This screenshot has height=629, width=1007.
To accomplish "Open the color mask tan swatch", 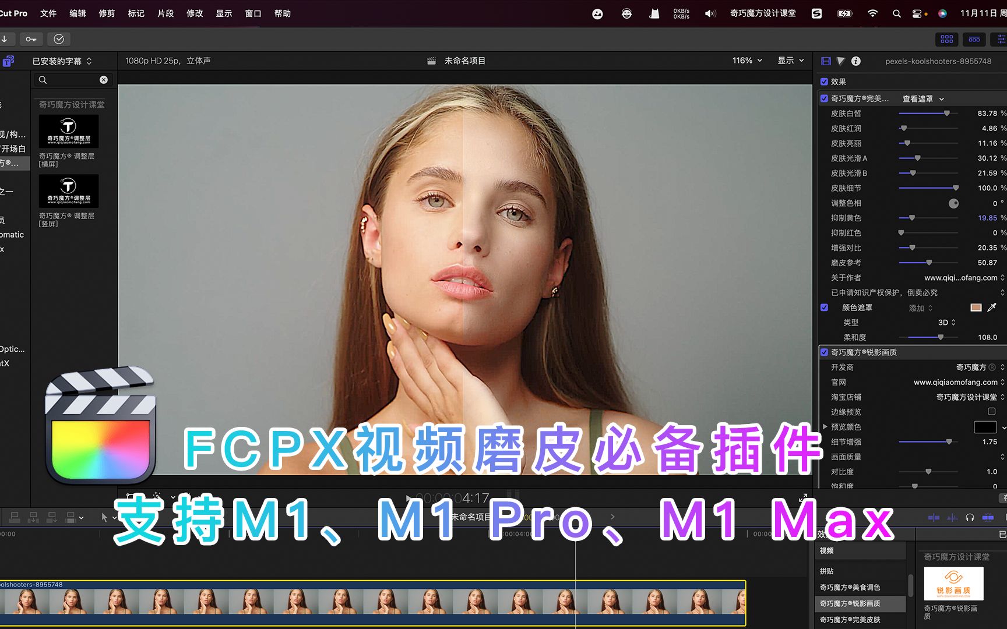I will (976, 308).
